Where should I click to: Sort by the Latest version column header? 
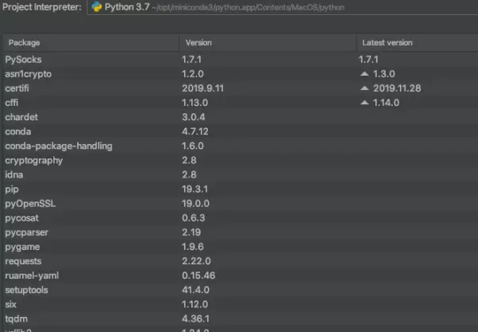[417, 43]
